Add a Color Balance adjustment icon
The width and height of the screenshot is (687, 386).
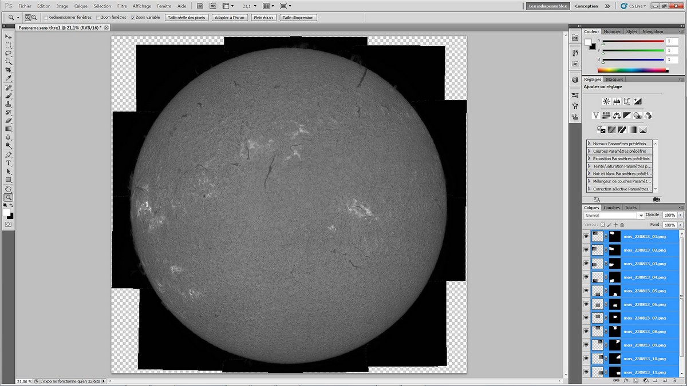(x=617, y=116)
